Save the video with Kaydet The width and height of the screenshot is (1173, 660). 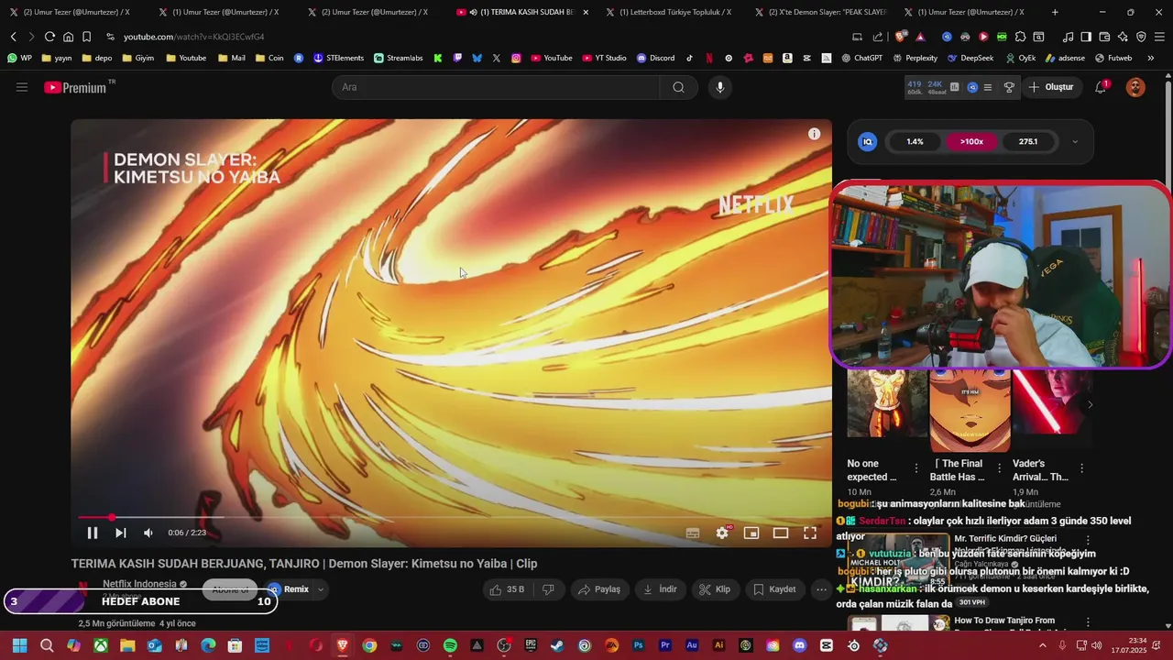pos(775,589)
